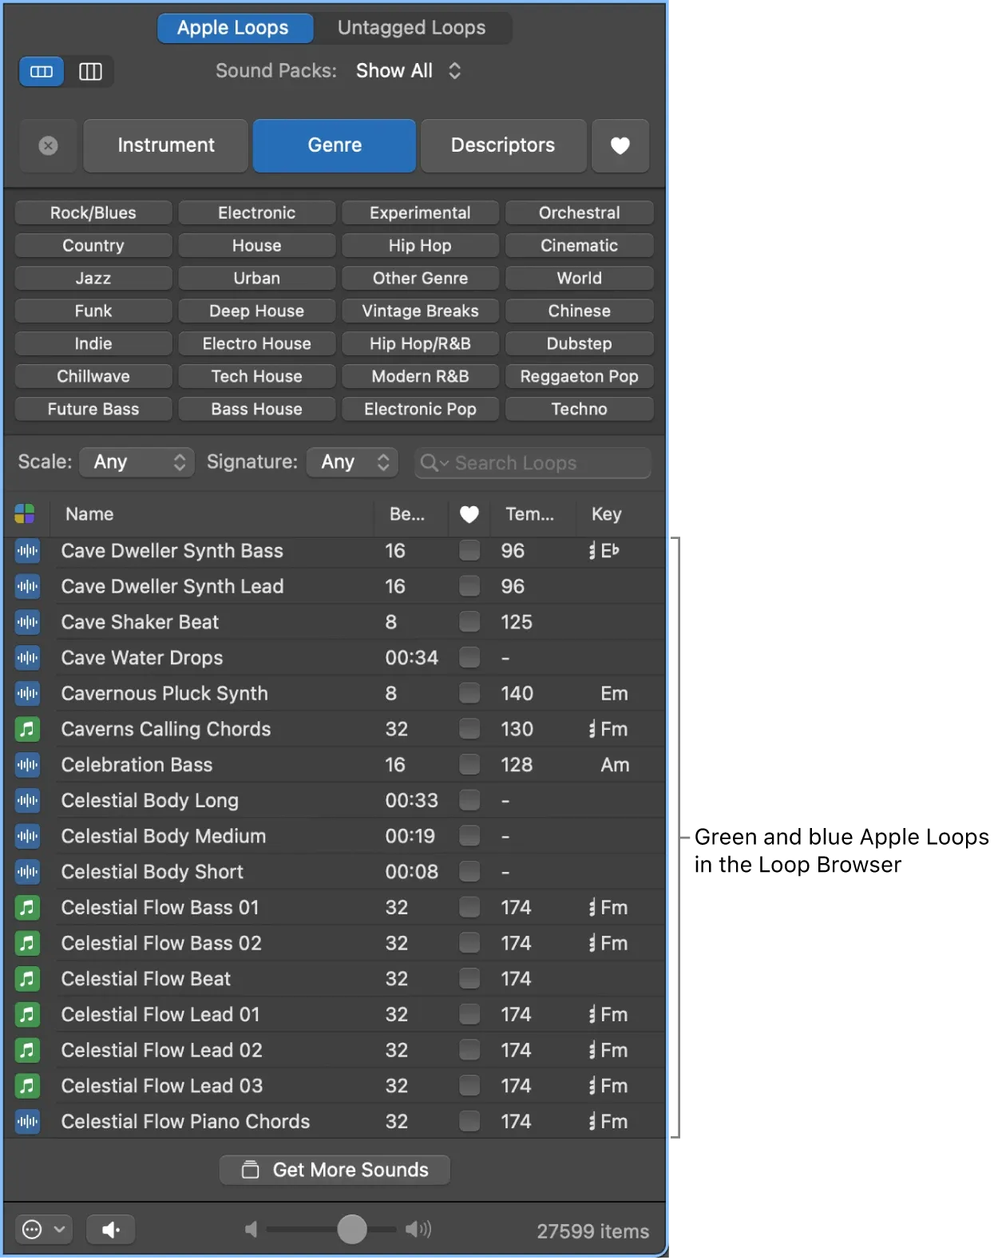This screenshot has height=1260, width=998.
Task: Click the green icon for Celestial Flow Lead 02
Action: coord(27,1050)
